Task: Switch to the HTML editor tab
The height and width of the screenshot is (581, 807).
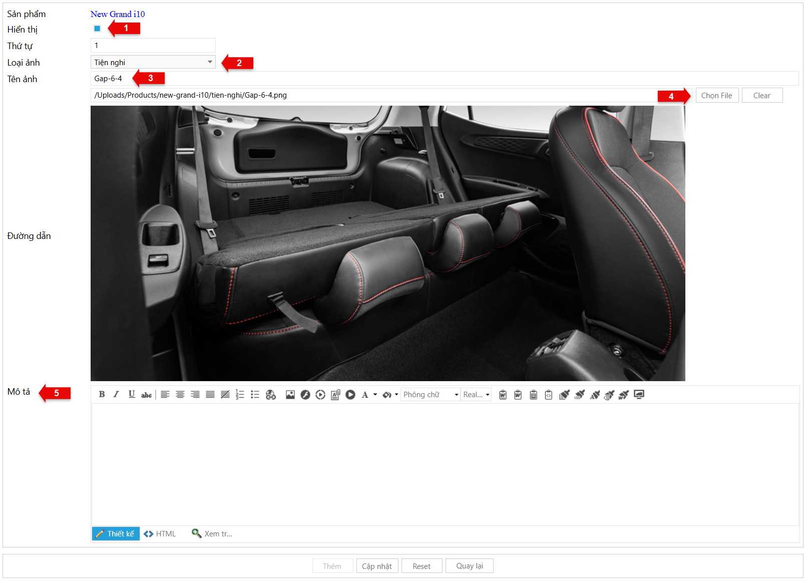Action: [160, 534]
